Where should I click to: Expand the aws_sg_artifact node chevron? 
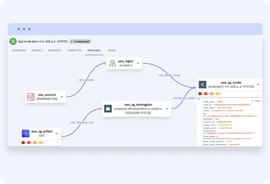(57, 133)
